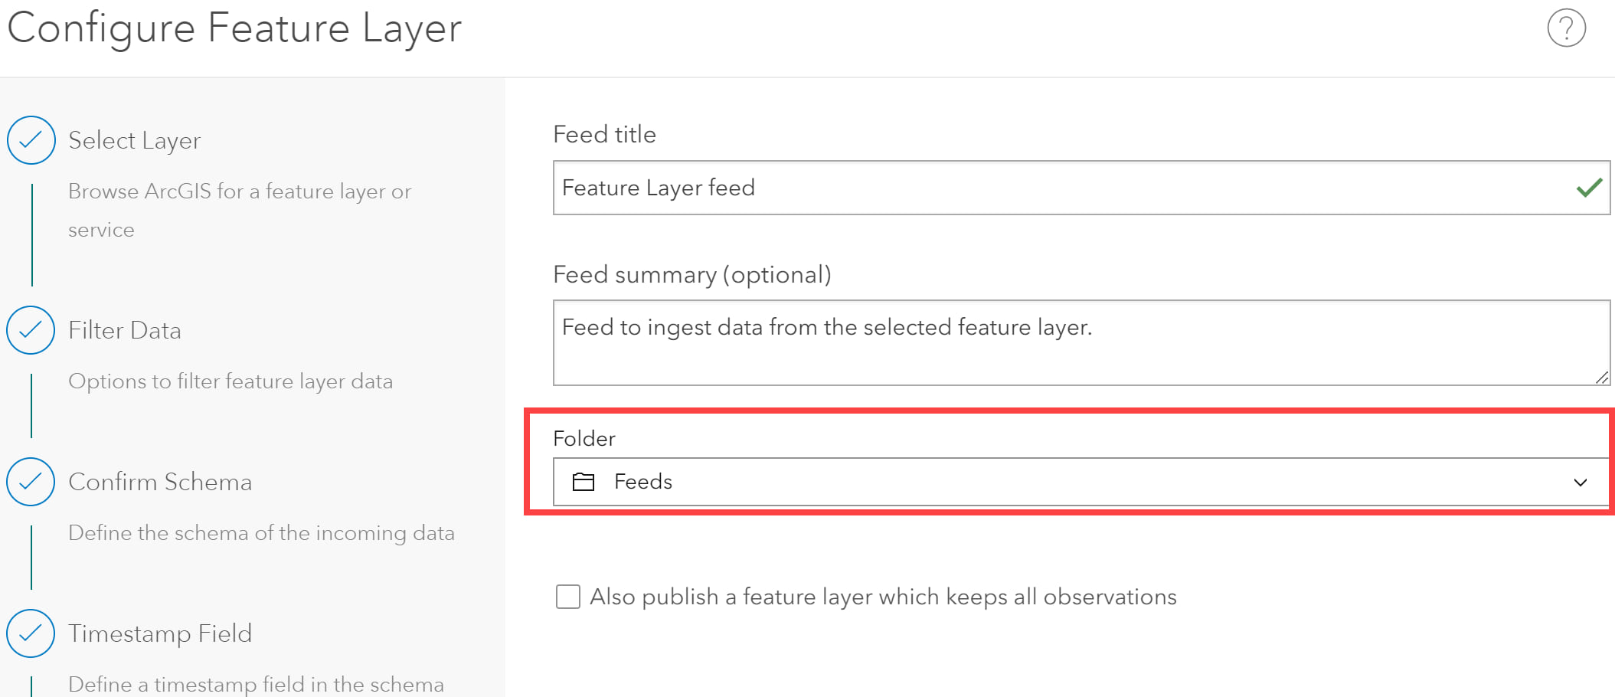Click inside the Feed summary text area
The image size is (1615, 697).
1072,352
